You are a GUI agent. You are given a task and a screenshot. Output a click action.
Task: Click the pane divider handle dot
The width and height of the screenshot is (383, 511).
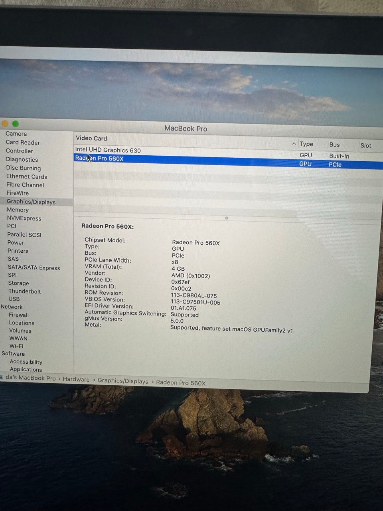pyautogui.click(x=227, y=218)
